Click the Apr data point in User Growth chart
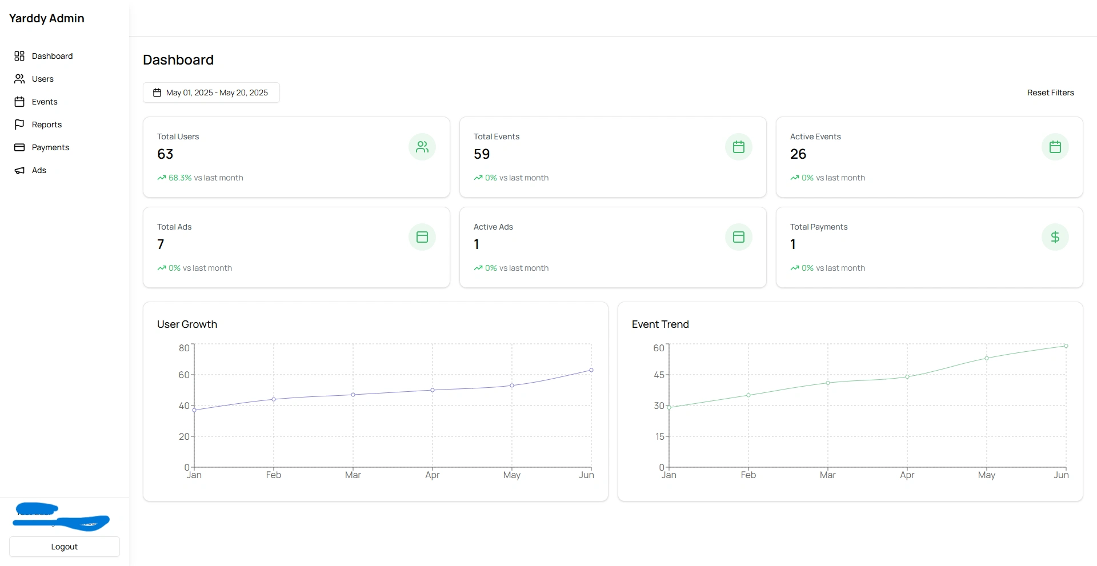Screen dimensions: 1097x566 (x=433, y=390)
